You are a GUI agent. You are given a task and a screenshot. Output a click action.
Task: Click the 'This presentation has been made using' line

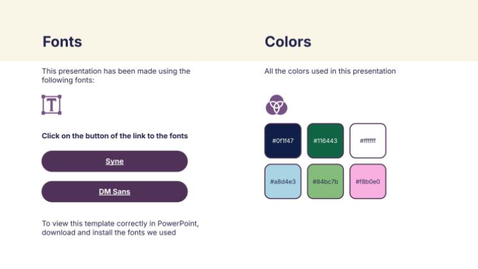(116, 71)
